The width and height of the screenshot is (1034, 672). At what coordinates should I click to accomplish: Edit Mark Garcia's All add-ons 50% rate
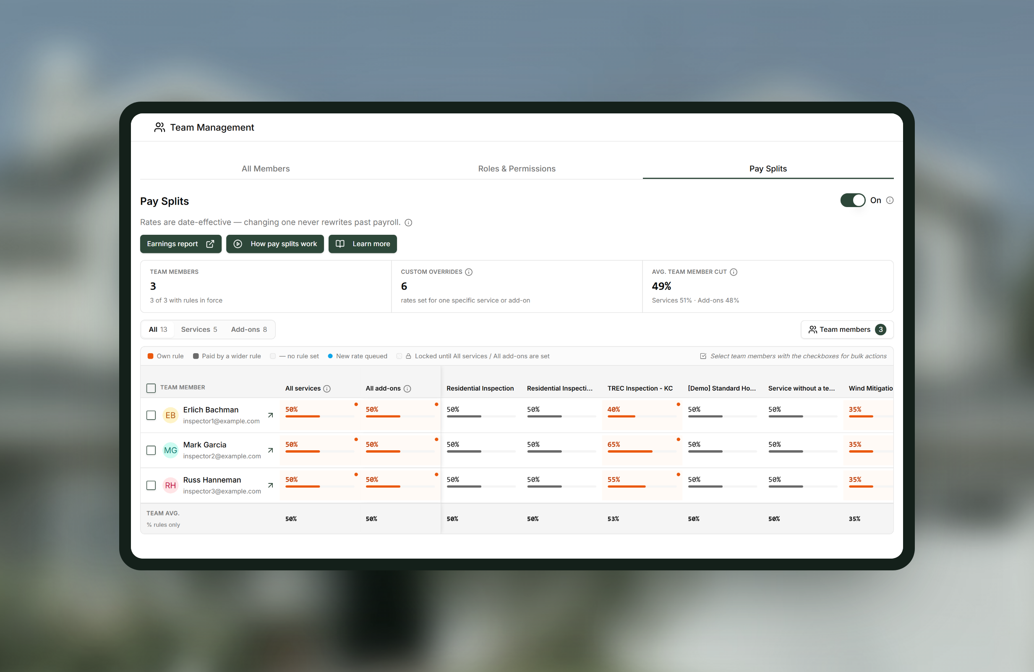[x=400, y=450]
